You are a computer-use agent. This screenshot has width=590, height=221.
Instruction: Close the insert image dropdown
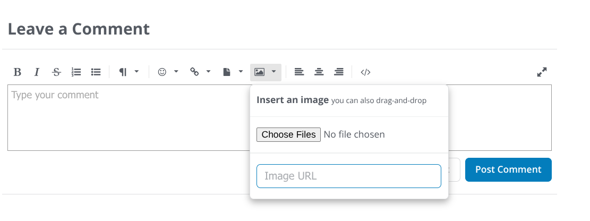[266, 72]
